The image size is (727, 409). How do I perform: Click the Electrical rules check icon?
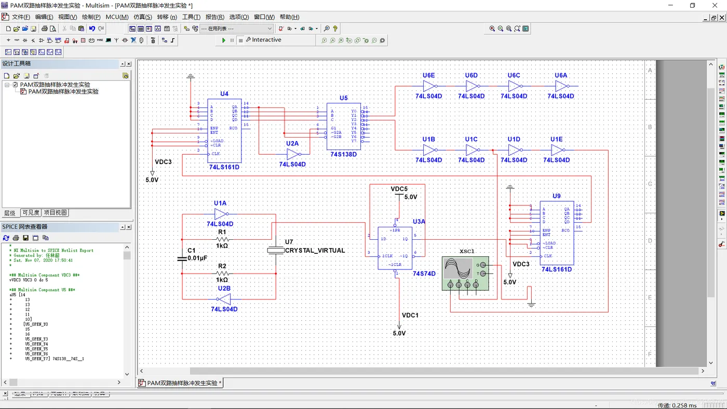click(280, 29)
